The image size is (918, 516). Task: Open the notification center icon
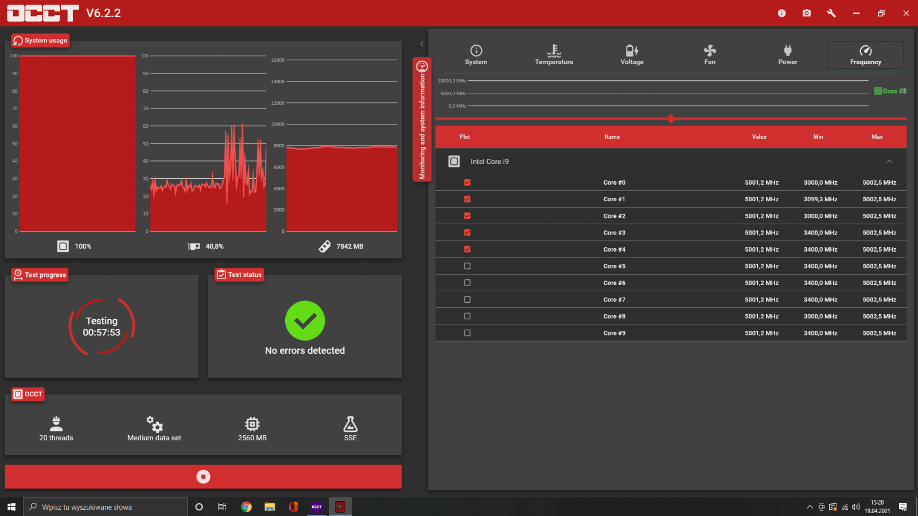click(x=903, y=507)
